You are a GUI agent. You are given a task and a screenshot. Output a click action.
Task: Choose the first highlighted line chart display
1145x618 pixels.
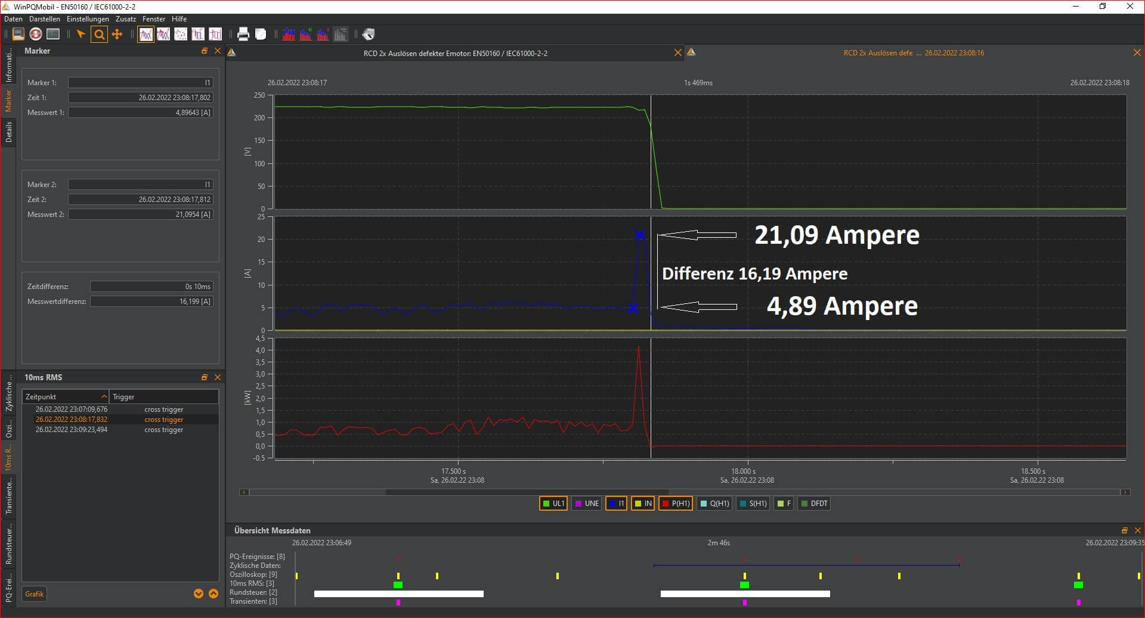146,34
